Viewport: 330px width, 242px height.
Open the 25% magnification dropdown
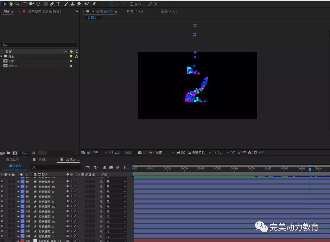click(x=100, y=152)
